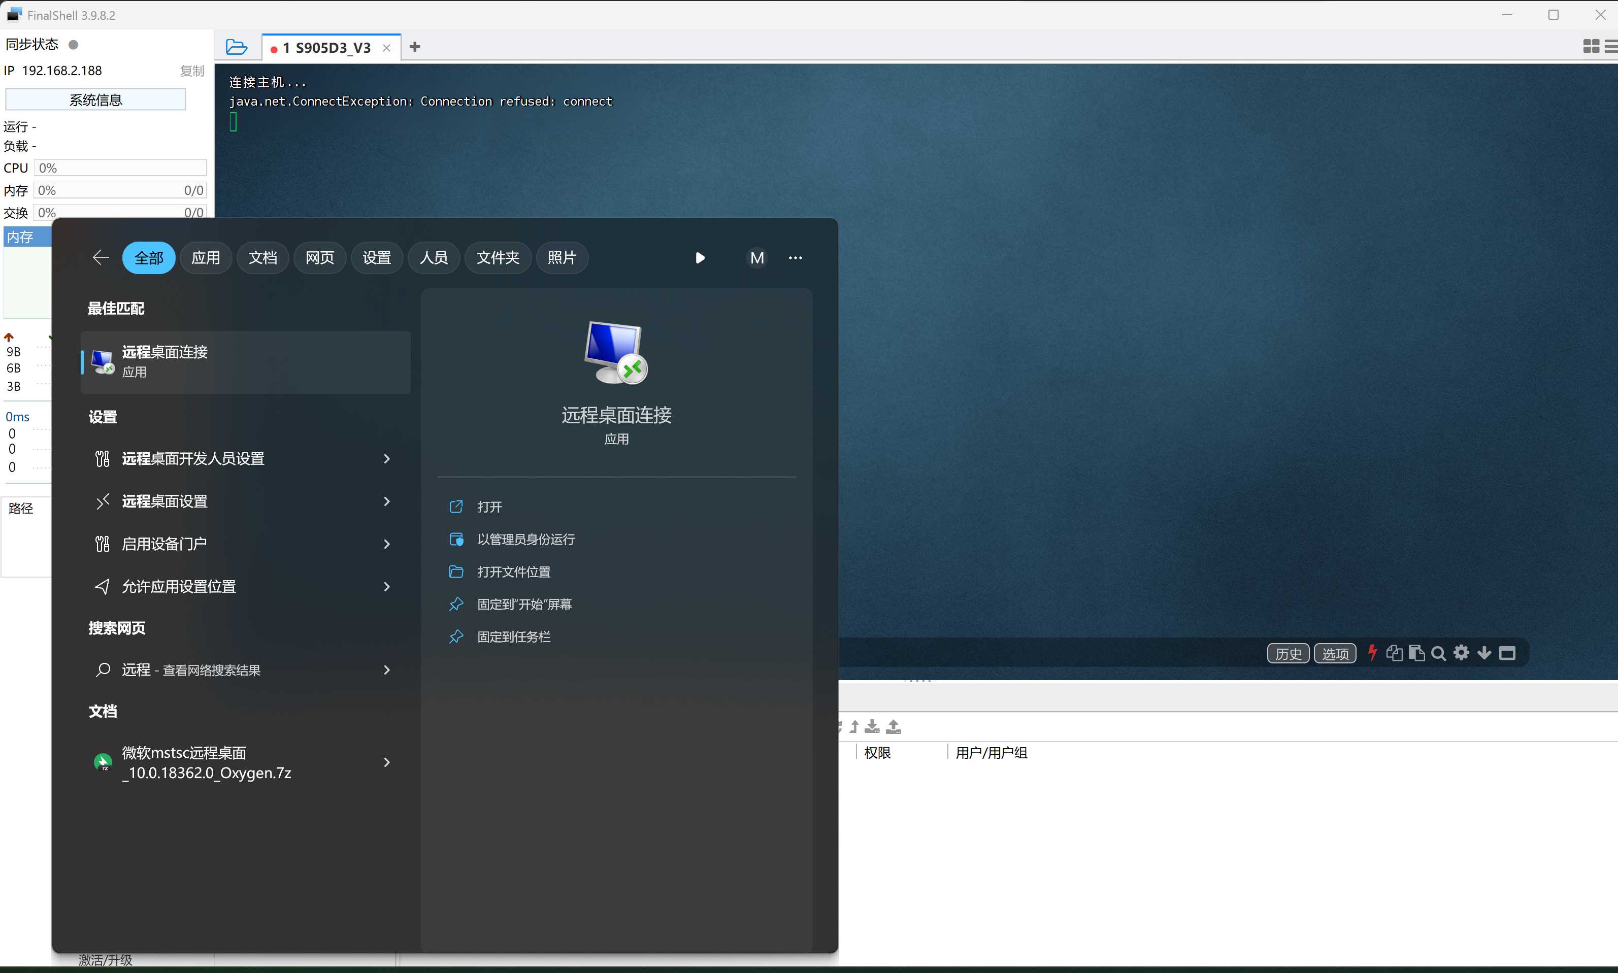
Task: Click the down arrow icon in terminal toolbar
Action: (x=1484, y=653)
